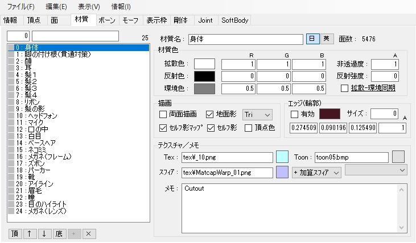Switch to 剛体 tab
The width and height of the screenshot is (416, 243).
(181, 20)
